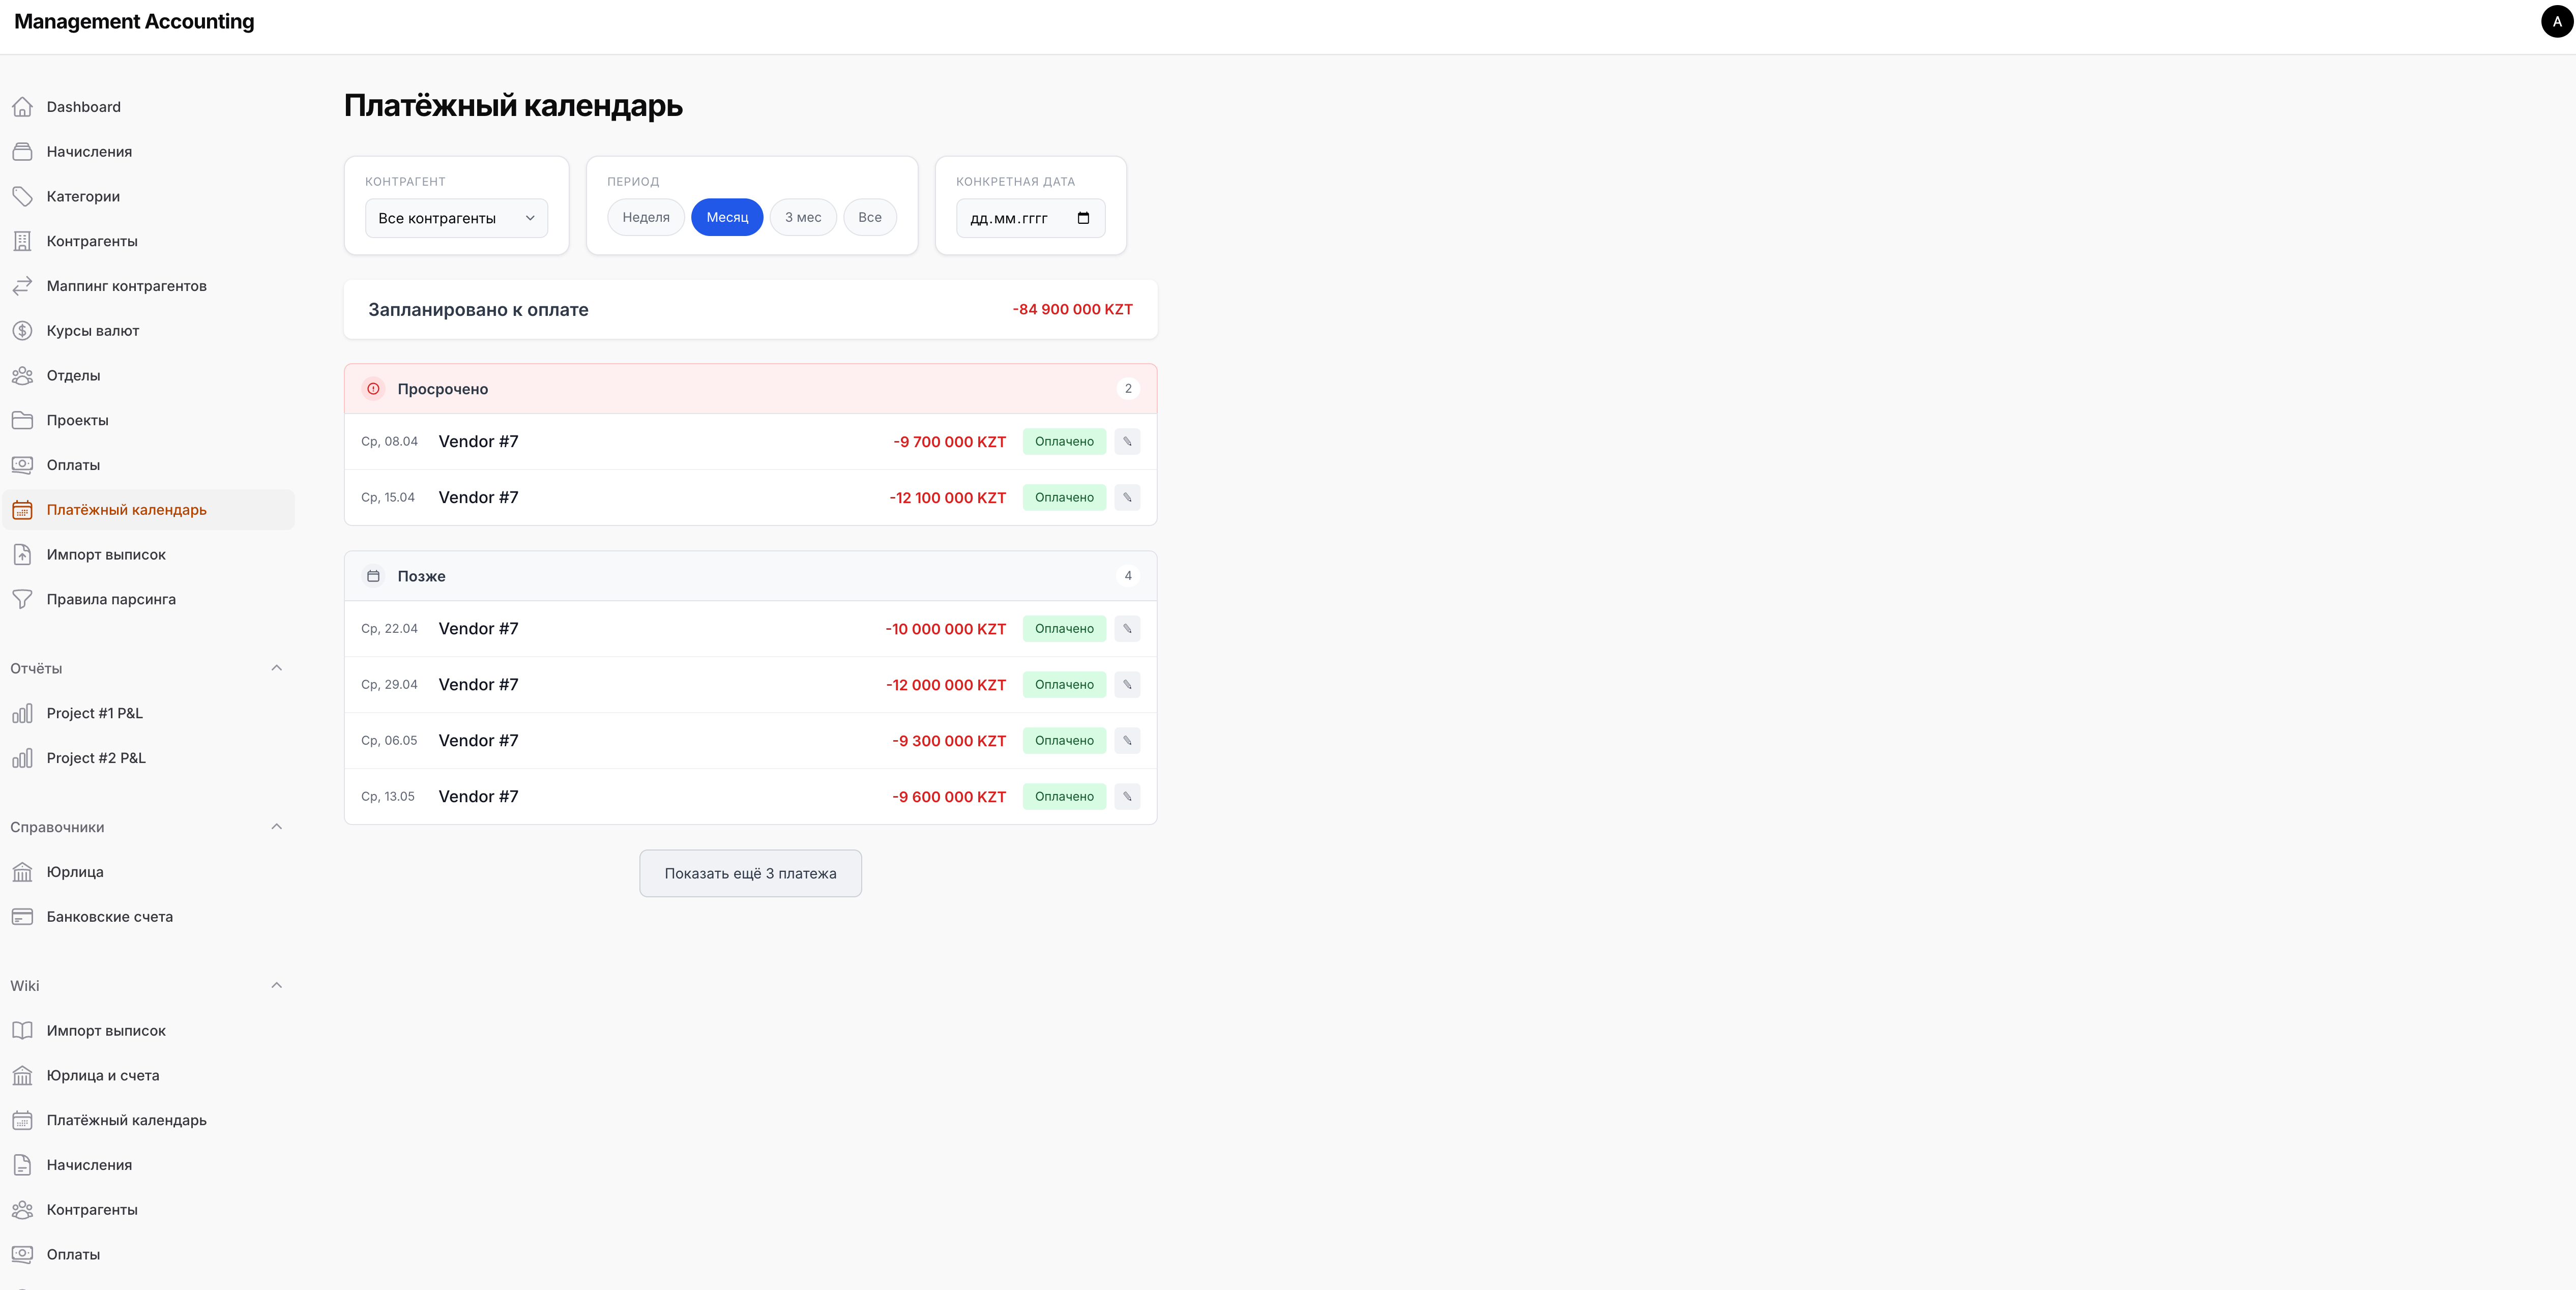2576x1290 pixels.
Task: Select the 3 мес period option
Action: click(802, 218)
